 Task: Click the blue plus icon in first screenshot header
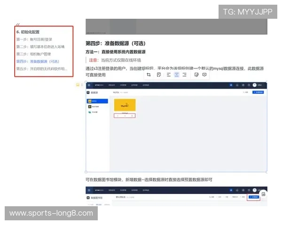click(x=231, y=85)
